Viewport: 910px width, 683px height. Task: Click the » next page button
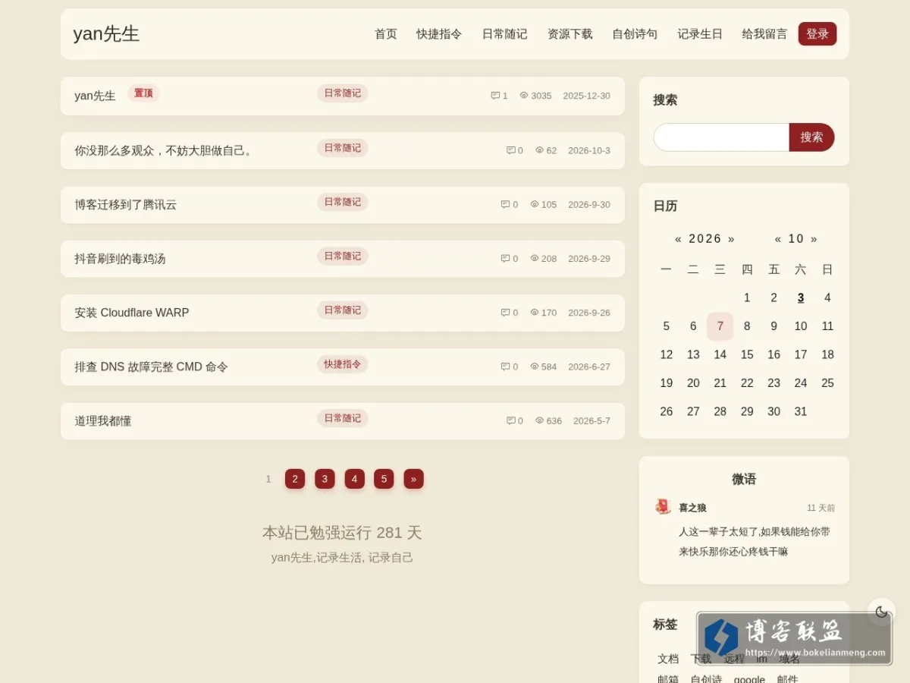(x=413, y=479)
